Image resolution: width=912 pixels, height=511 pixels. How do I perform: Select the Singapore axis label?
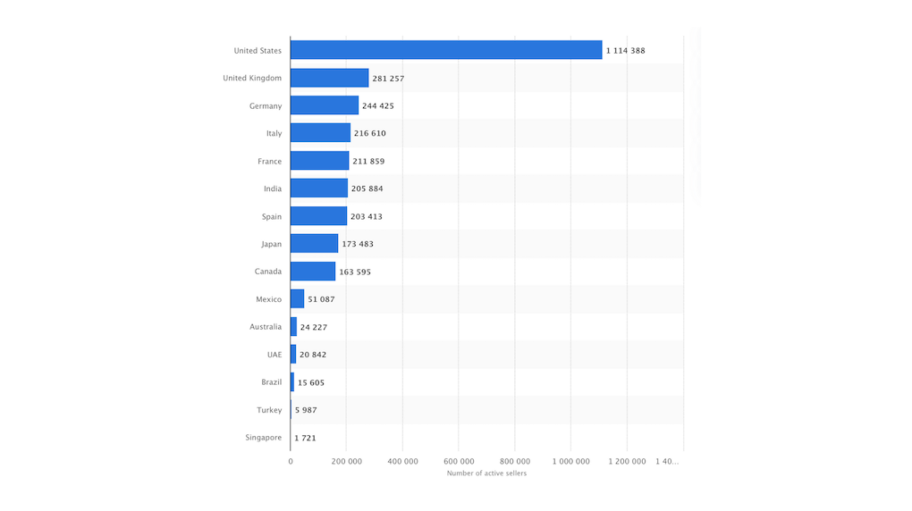tap(263, 438)
